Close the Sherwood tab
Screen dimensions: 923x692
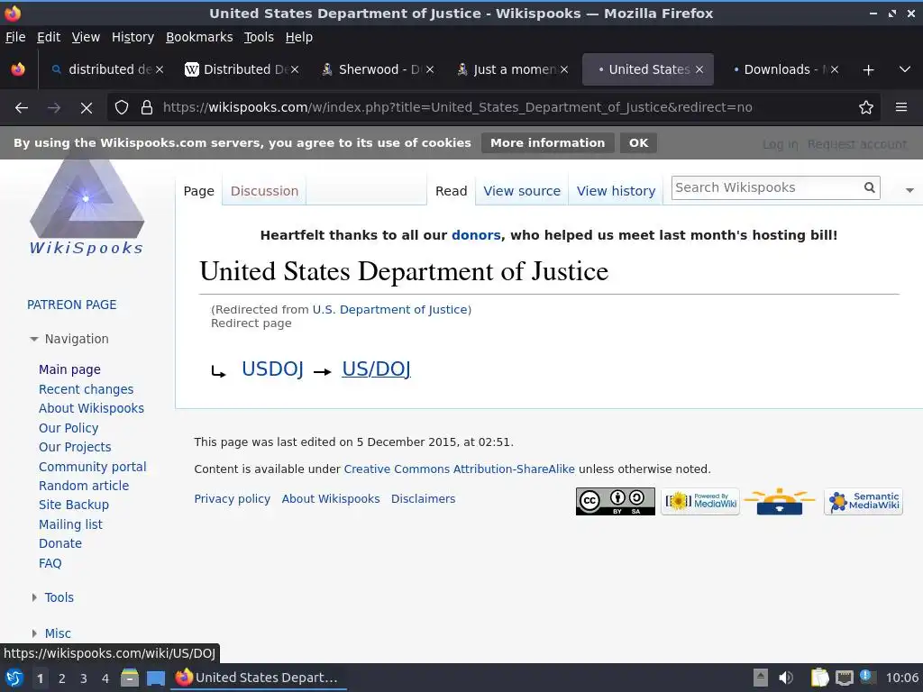(430, 69)
